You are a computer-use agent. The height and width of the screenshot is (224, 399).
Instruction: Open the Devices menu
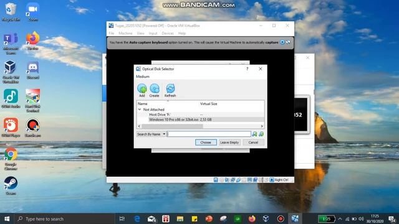[x=168, y=33]
